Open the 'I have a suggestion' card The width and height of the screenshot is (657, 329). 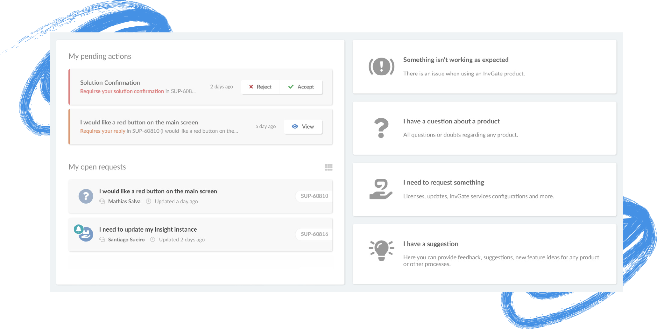(484, 253)
